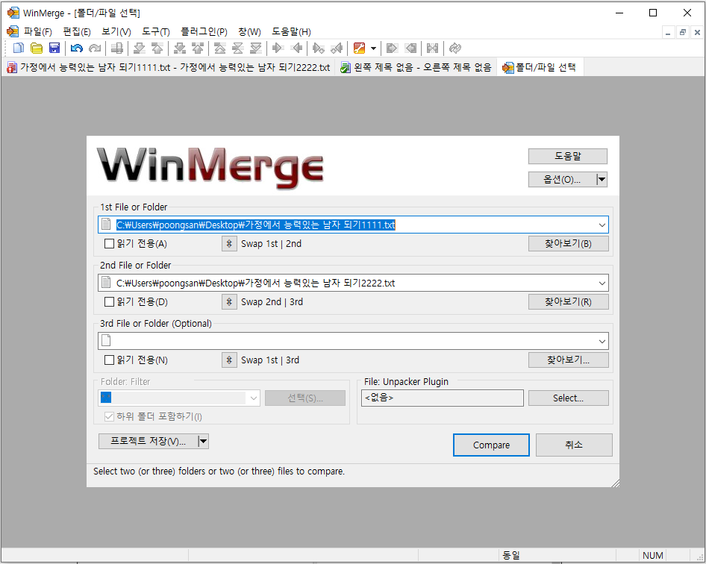Click the Redo arrow icon

pos(95,48)
